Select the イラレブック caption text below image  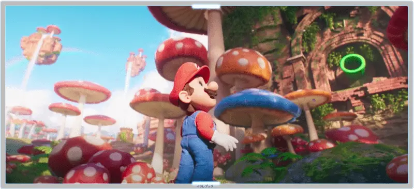204,186
